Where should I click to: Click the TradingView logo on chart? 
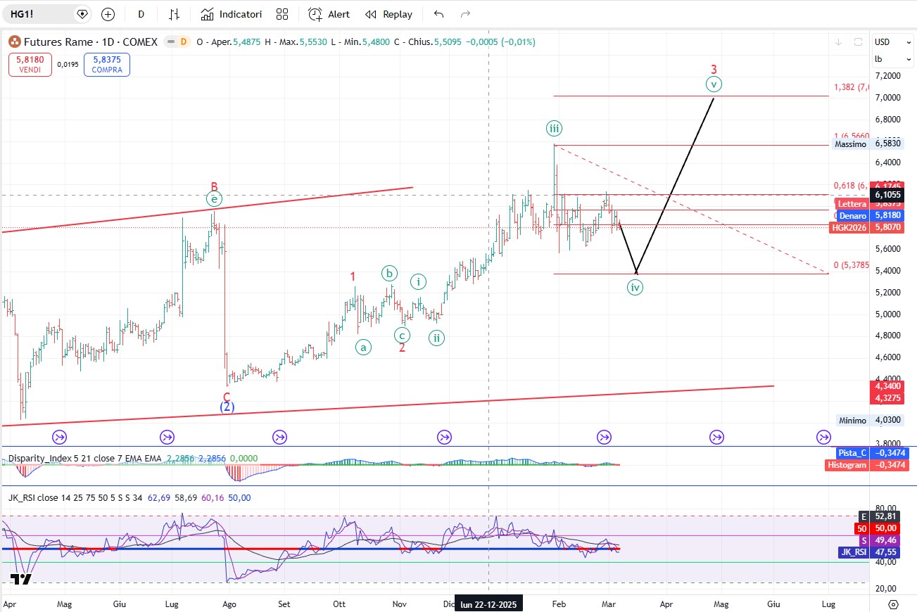21,580
